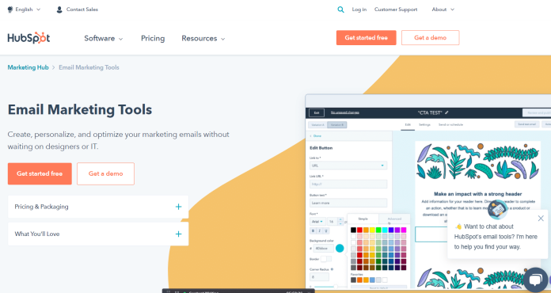Click plus icon on Pricing & Packaging
This screenshot has height=293, width=551.
178,207
